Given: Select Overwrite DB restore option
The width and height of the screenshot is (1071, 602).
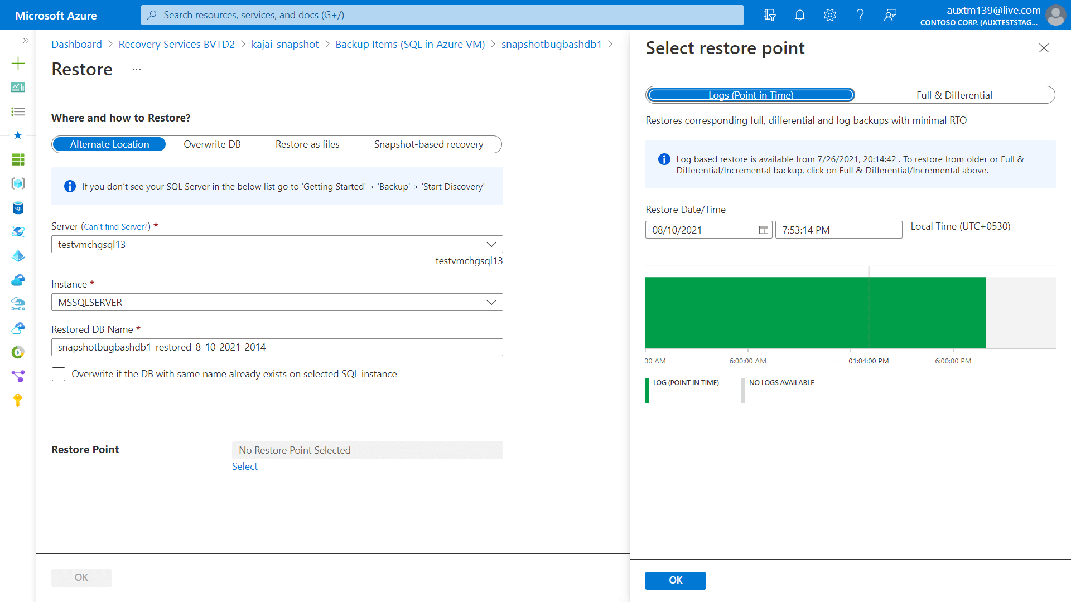Looking at the screenshot, I should (x=212, y=144).
